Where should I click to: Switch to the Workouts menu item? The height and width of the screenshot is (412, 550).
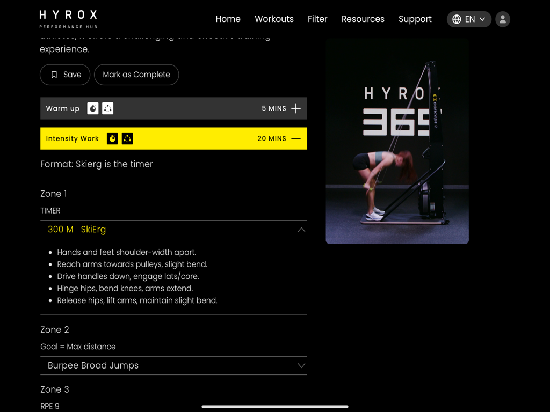click(274, 19)
